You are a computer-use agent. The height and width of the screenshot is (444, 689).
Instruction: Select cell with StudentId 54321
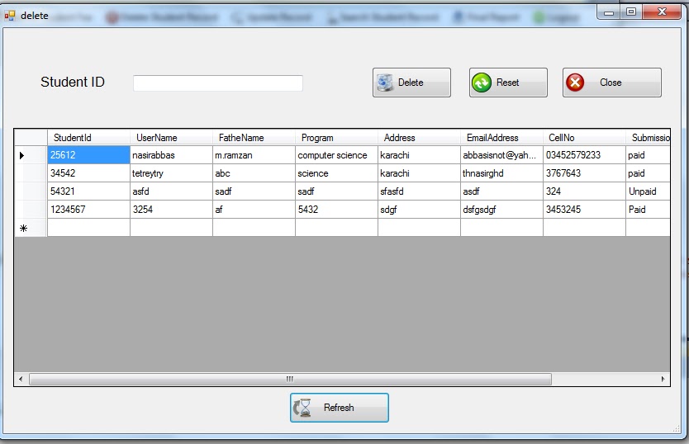[88, 191]
